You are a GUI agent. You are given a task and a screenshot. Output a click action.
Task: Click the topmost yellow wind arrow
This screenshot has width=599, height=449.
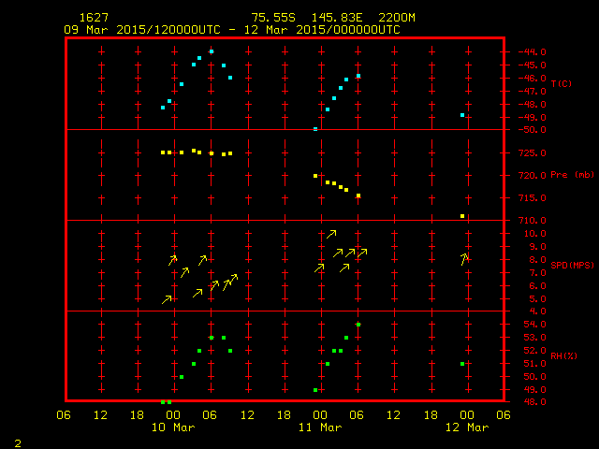[331, 234]
